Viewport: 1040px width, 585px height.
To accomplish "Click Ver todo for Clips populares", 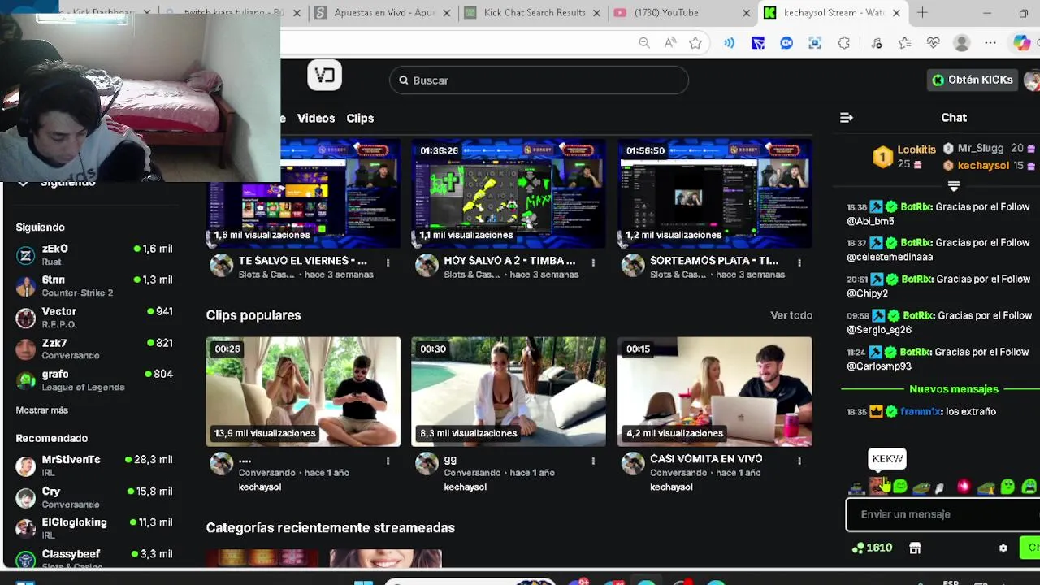I will click(x=791, y=315).
